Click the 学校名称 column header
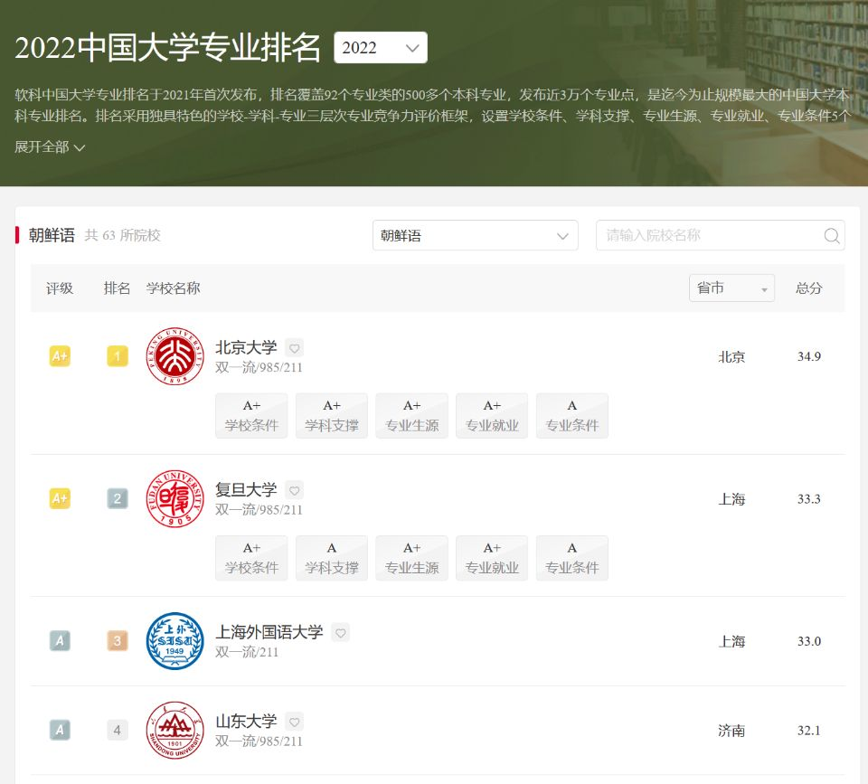Viewport: 868px width, 784px height. (x=173, y=288)
